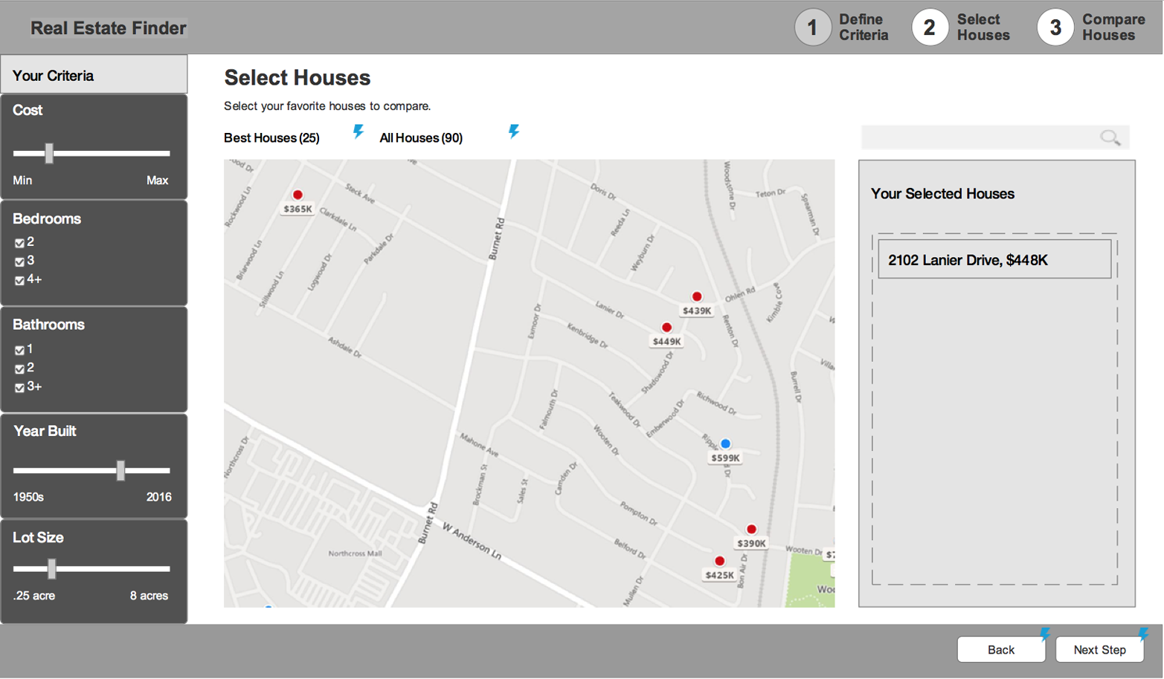The width and height of the screenshot is (1164, 679).
Task: Select the $439K house map pin
Action: [x=697, y=296]
